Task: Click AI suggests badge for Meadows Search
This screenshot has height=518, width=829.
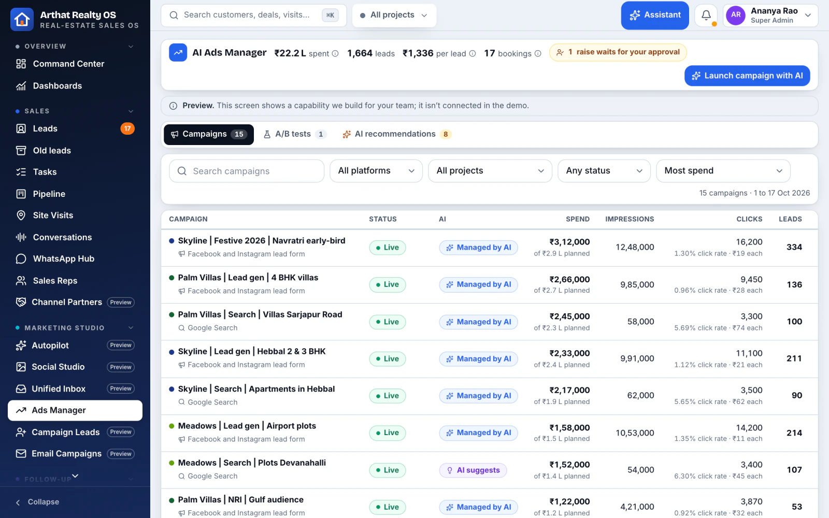Action: tap(473, 470)
